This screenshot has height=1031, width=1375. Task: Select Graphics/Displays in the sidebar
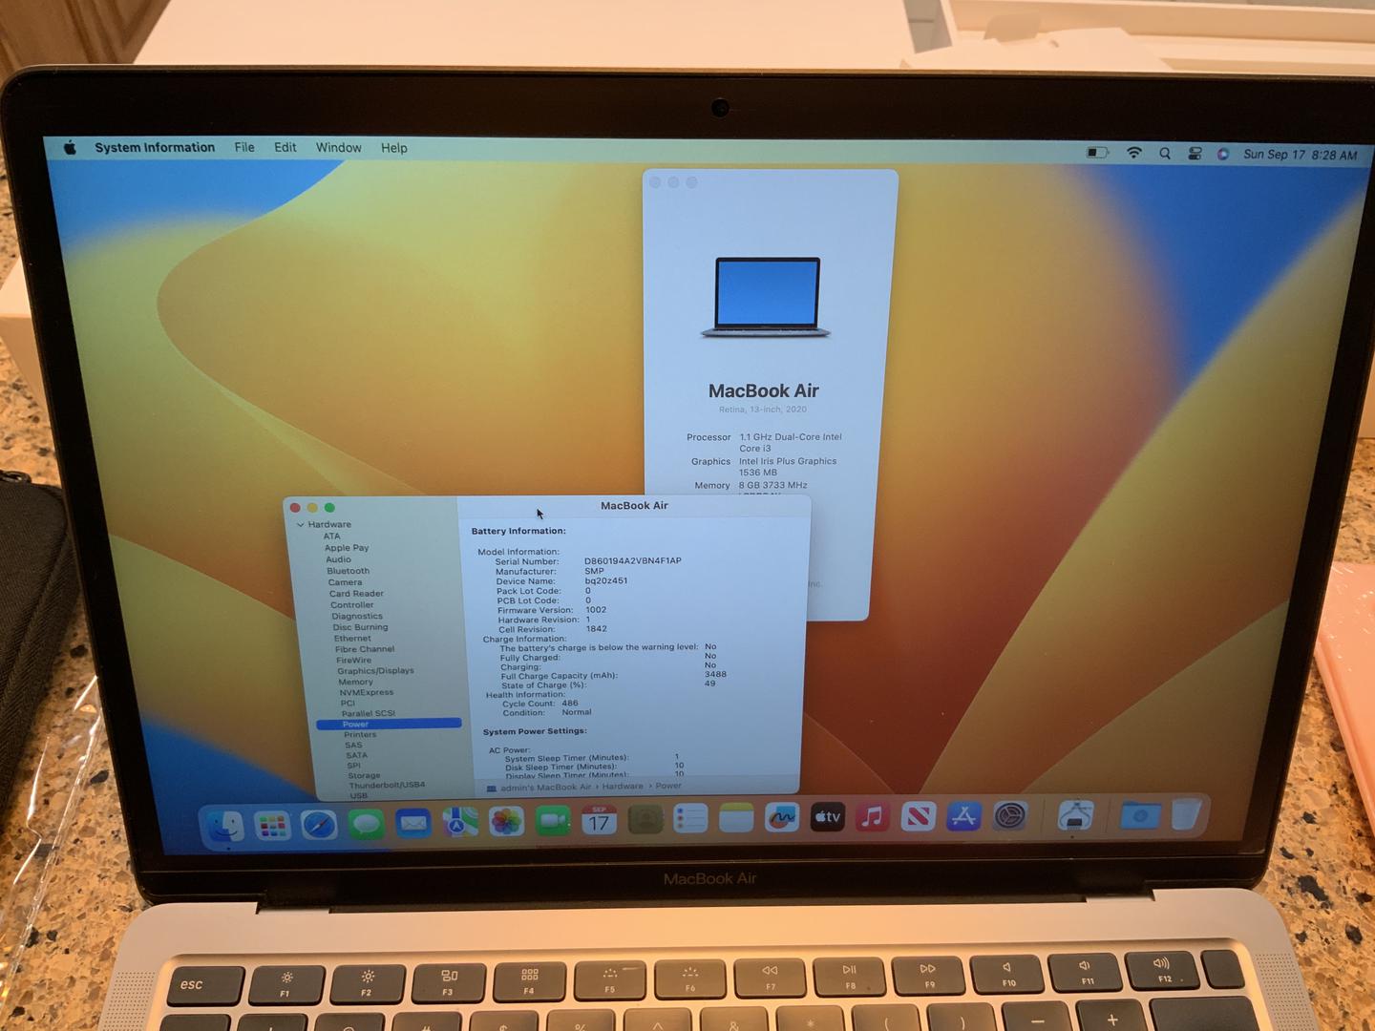click(x=375, y=671)
